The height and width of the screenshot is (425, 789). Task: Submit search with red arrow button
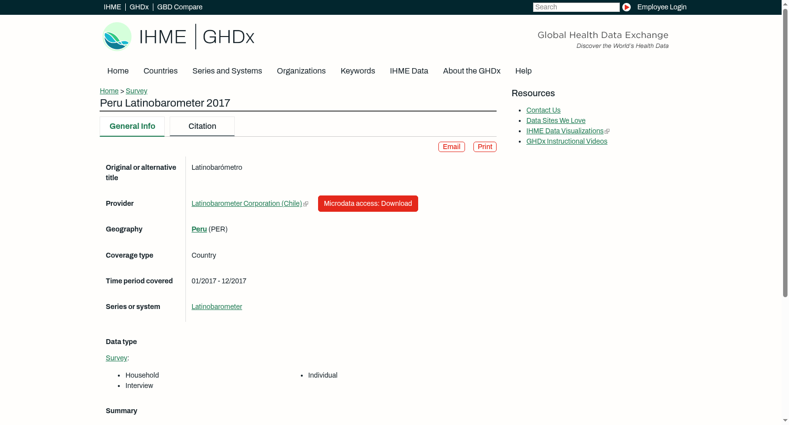(x=626, y=7)
